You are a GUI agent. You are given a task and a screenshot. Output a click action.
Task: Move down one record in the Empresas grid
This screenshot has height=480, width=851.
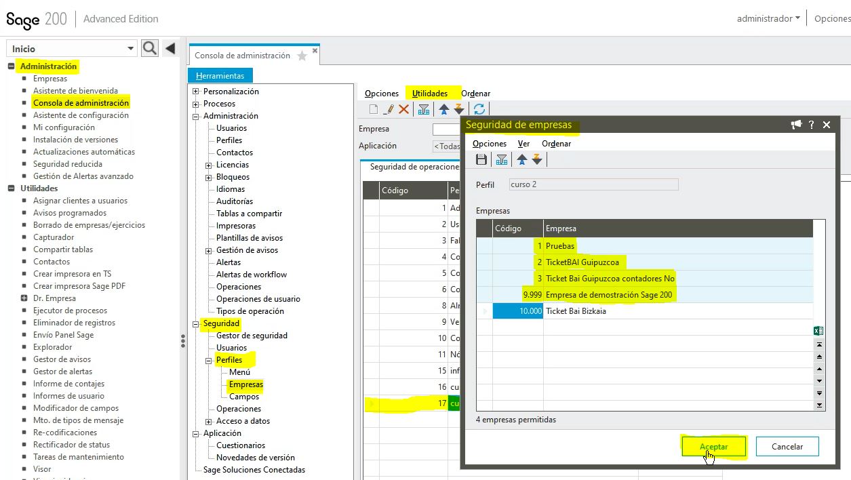point(819,381)
